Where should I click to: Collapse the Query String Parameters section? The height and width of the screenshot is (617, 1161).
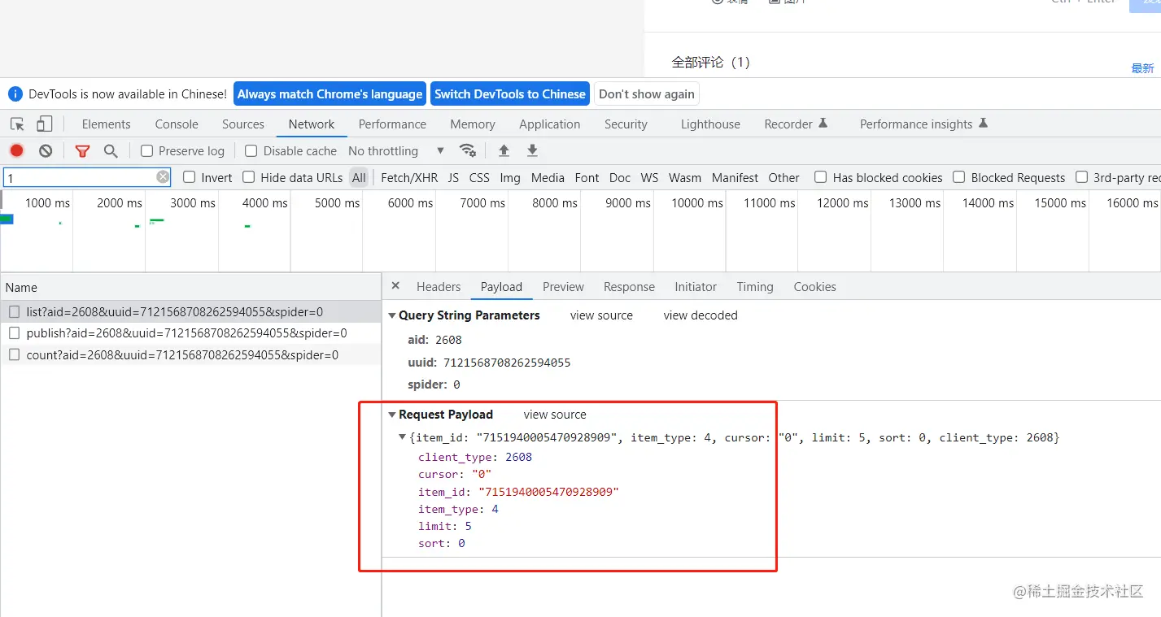coord(392,315)
